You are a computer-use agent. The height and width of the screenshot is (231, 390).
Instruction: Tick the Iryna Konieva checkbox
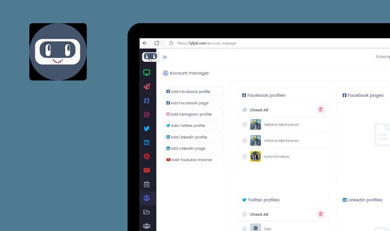[245, 157]
